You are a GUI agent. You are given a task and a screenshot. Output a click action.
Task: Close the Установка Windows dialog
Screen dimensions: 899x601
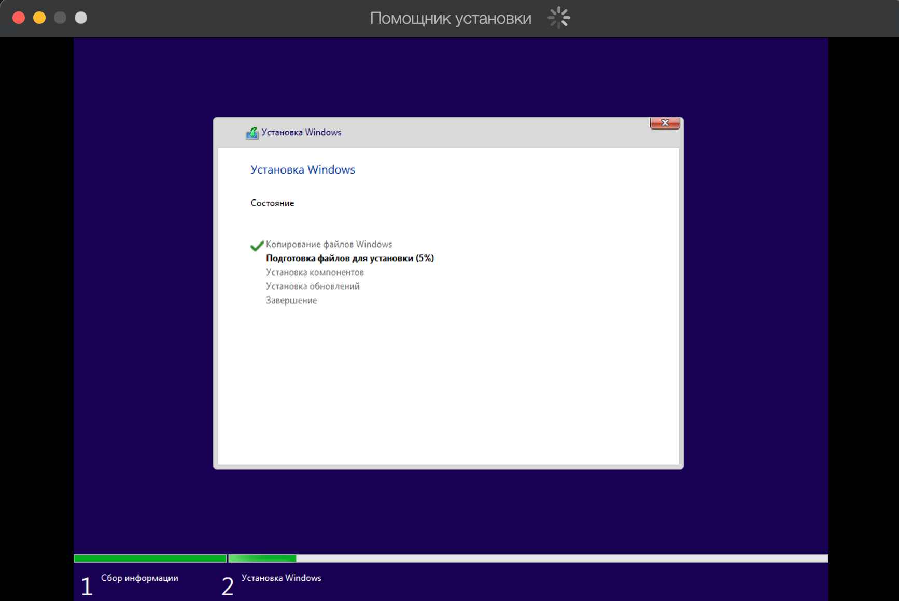coord(665,123)
